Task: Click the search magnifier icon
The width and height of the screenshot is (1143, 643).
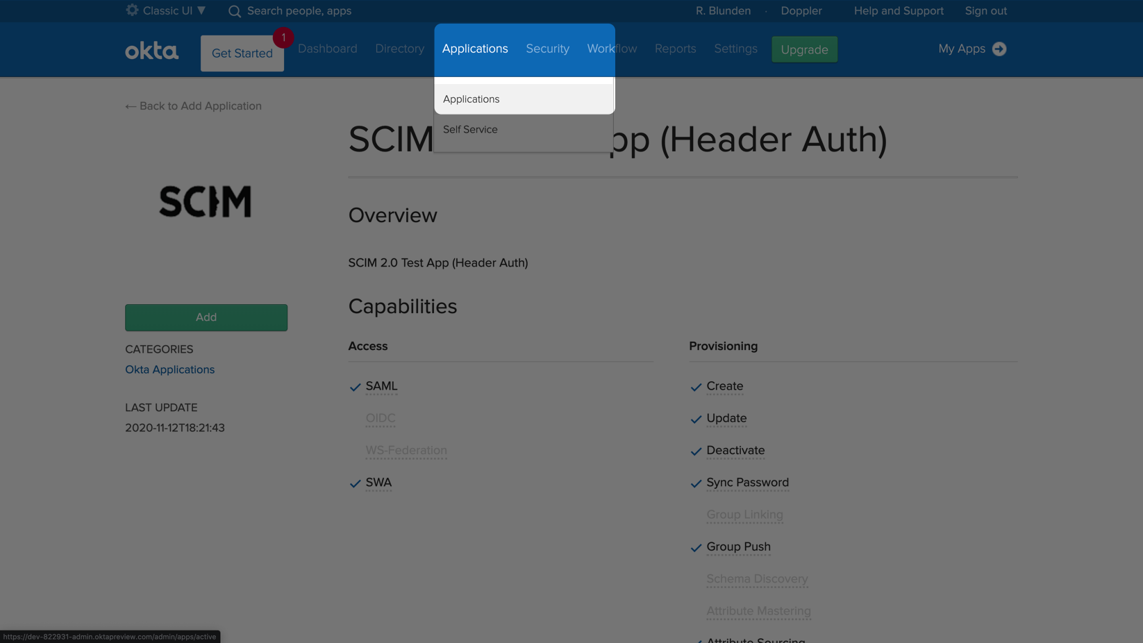Action: [x=235, y=11]
